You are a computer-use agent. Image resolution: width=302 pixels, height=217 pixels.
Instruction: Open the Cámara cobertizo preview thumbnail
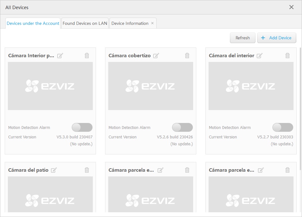pyautogui.click(x=151, y=86)
